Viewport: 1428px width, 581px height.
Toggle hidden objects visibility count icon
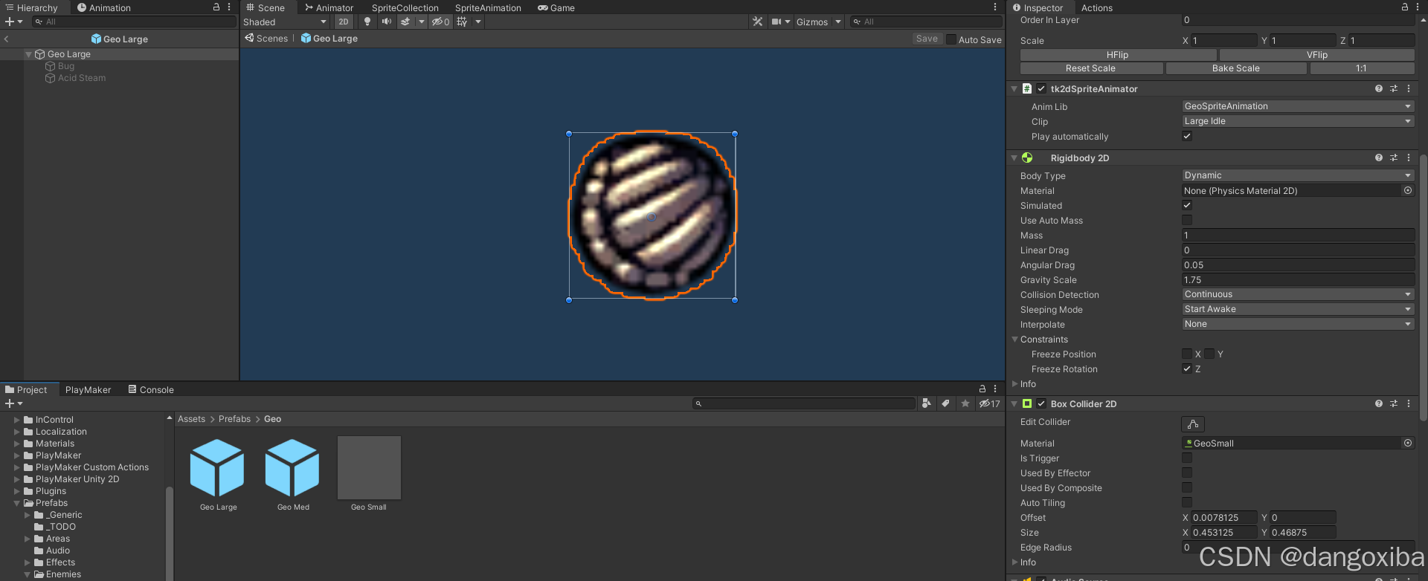[441, 22]
